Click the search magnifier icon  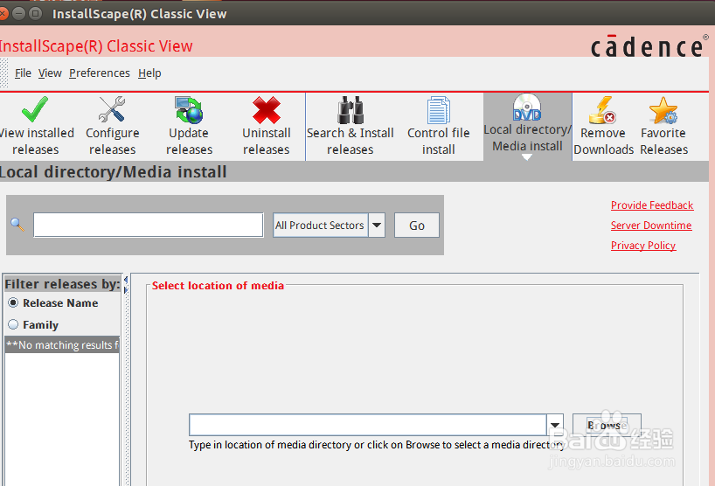pos(17,225)
